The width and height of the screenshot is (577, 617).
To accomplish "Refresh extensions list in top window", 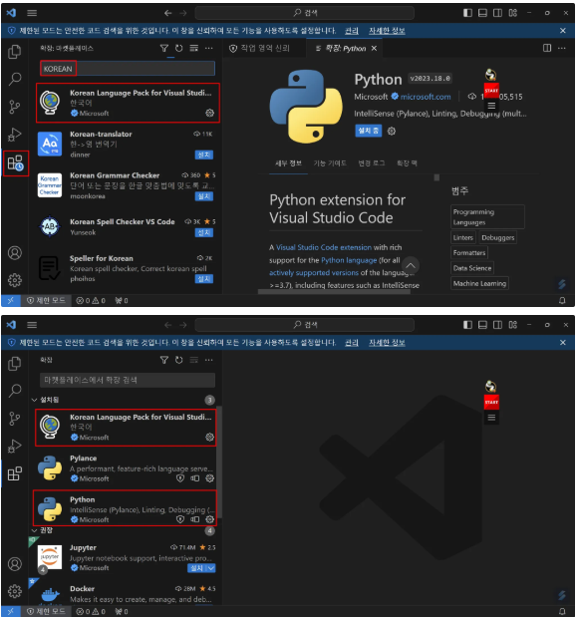I will pos(179,48).
